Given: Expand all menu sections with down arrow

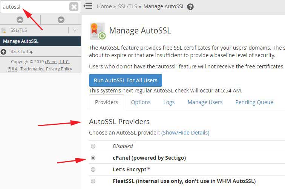Looking at the screenshot, I should pos(61,20).
